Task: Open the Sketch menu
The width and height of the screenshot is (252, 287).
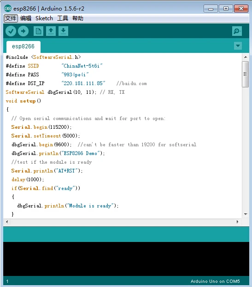Action: point(44,18)
